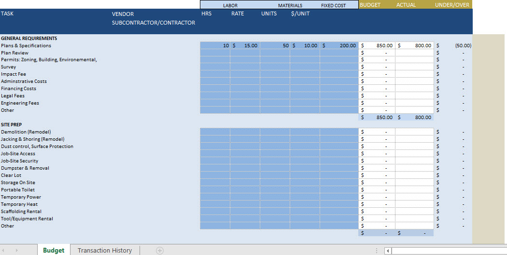Select the UNDER/OVER column header
This screenshot has height=255, width=507.
coord(452,5)
